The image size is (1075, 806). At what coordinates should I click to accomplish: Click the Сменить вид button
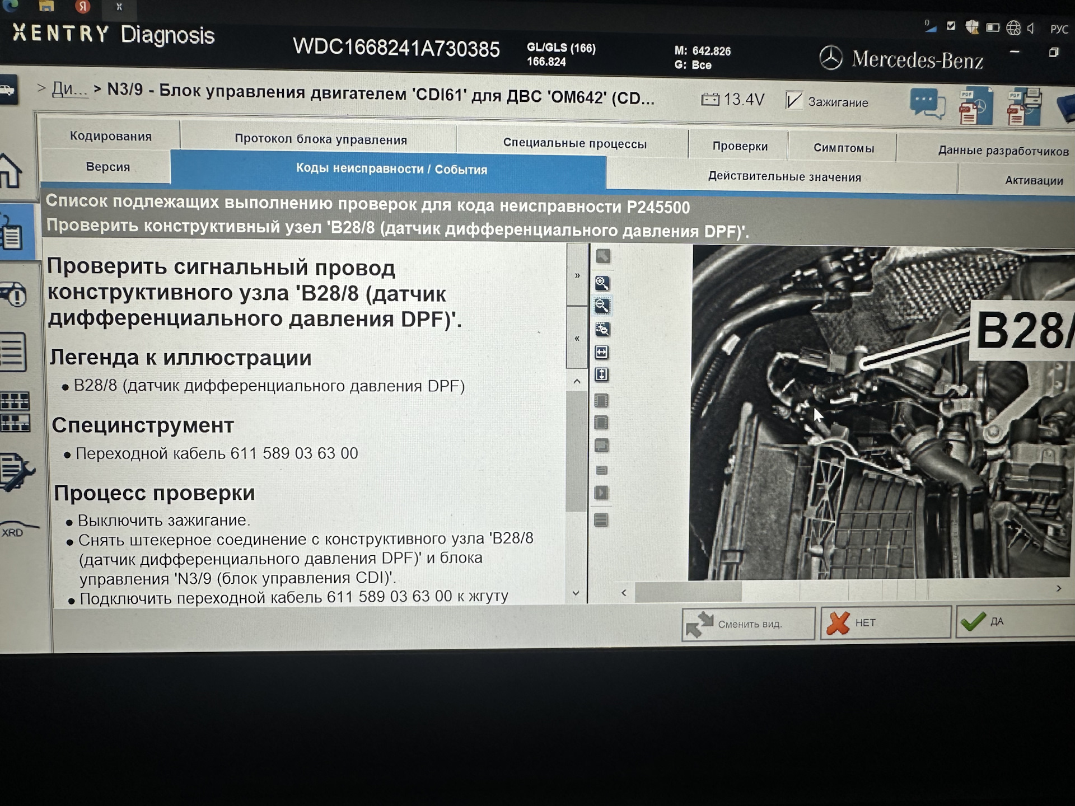pyautogui.click(x=749, y=624)
